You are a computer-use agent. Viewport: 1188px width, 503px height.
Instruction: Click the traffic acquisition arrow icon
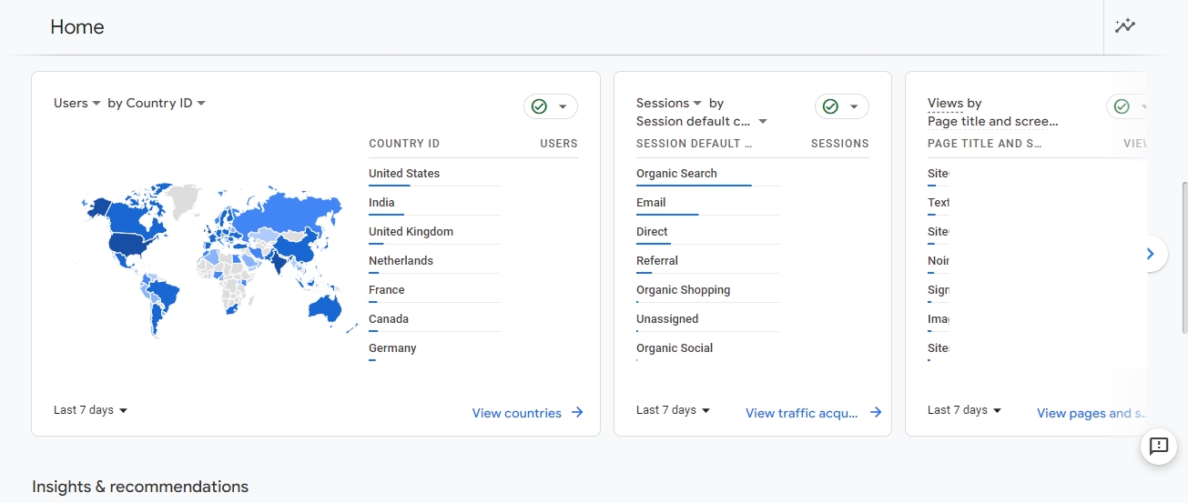pyautogui.click(x=876, y=413)
